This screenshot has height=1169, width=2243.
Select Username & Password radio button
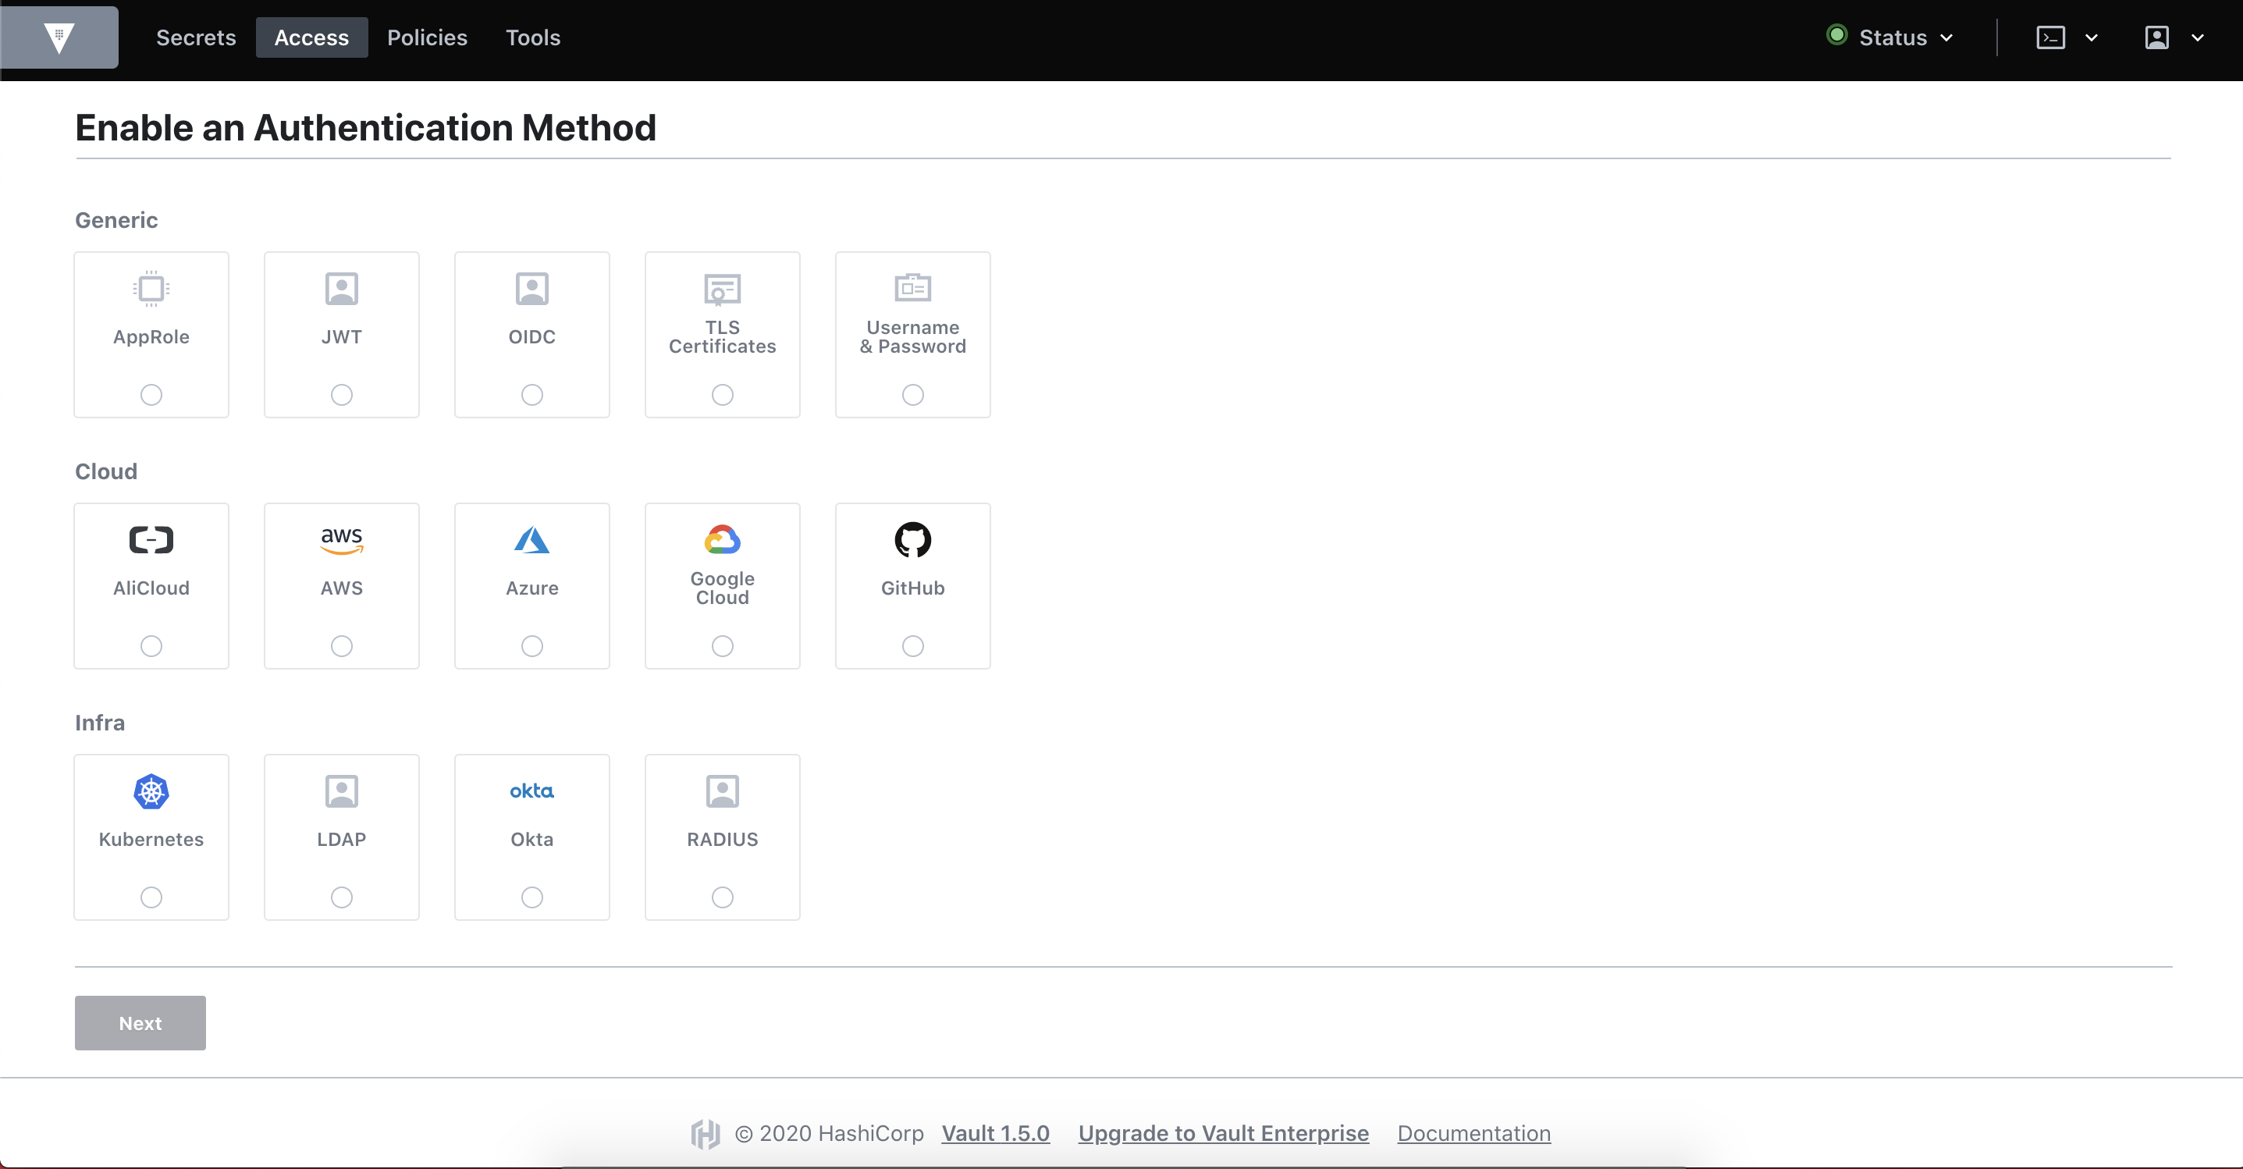(x=912, y=394)
